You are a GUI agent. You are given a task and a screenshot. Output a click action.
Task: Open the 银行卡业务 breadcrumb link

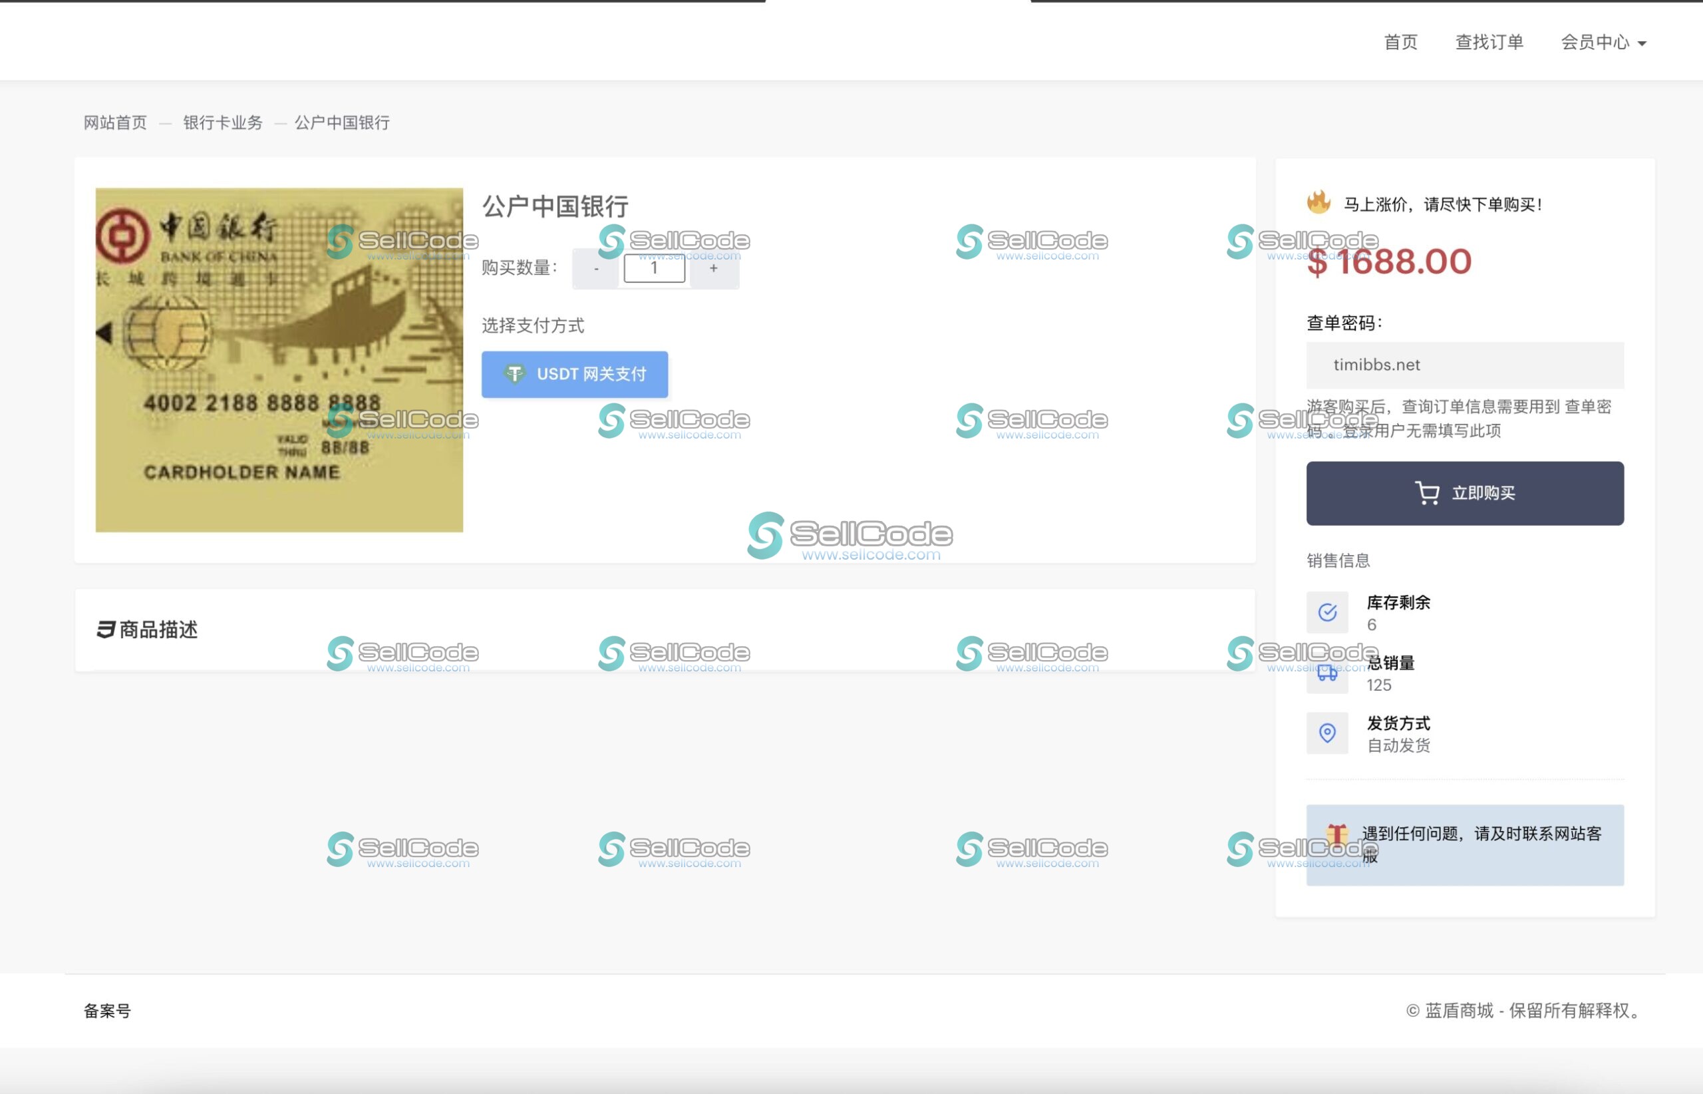point(223,123)
